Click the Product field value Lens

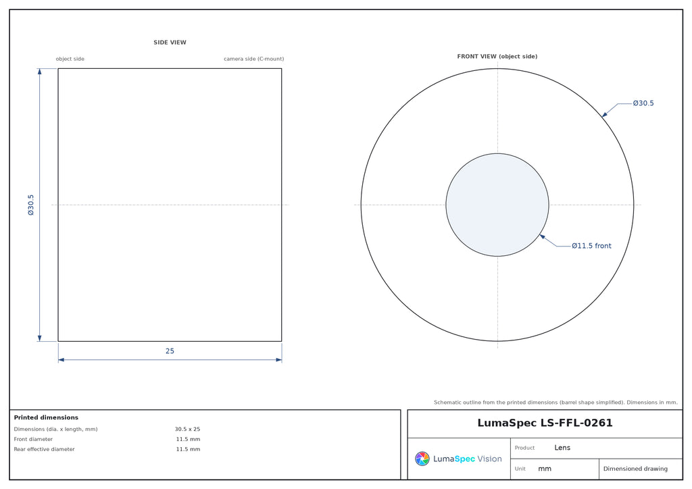(562, 448)
